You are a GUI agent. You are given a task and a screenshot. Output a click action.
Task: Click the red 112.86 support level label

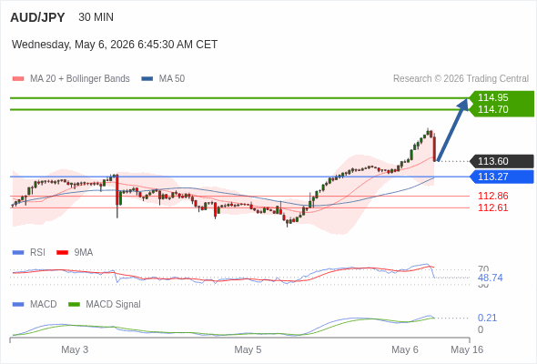pyautogui.click(x=493, y=196)
